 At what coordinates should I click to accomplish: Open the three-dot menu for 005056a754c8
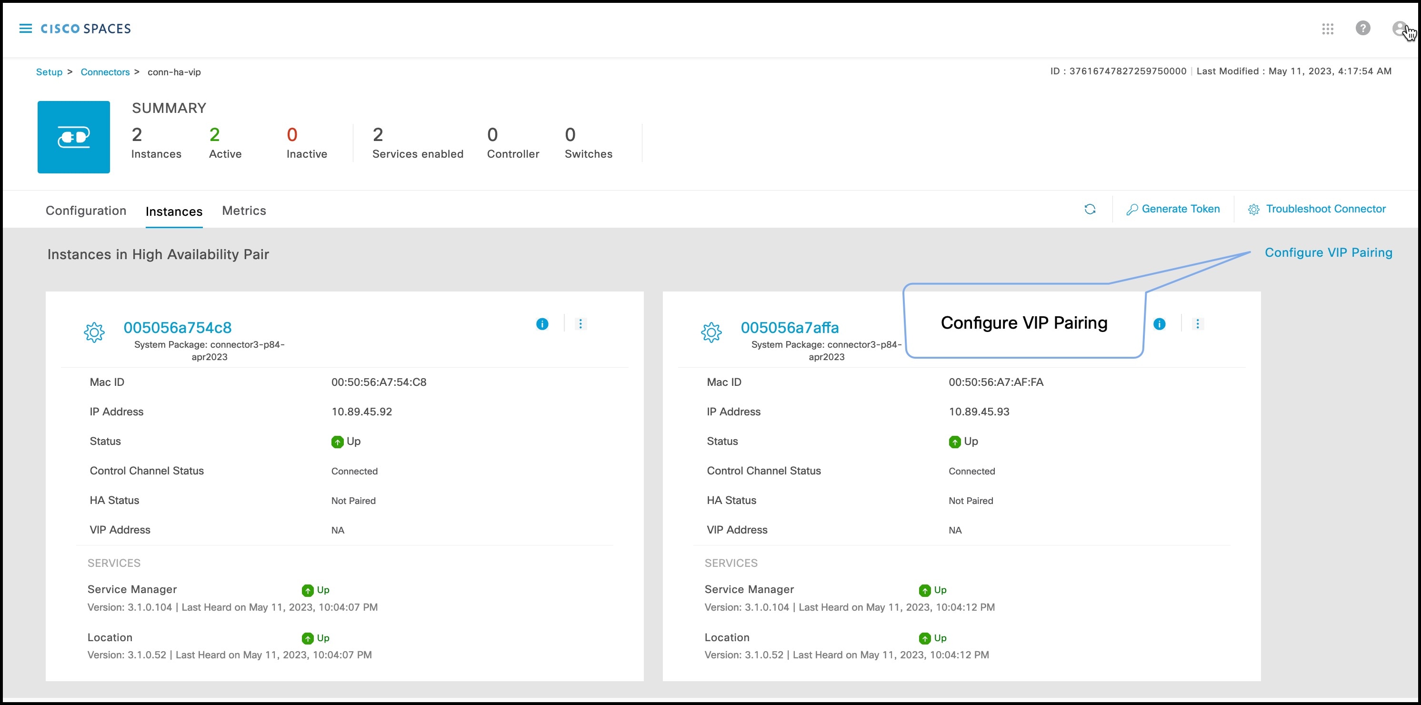pos(580,324)
